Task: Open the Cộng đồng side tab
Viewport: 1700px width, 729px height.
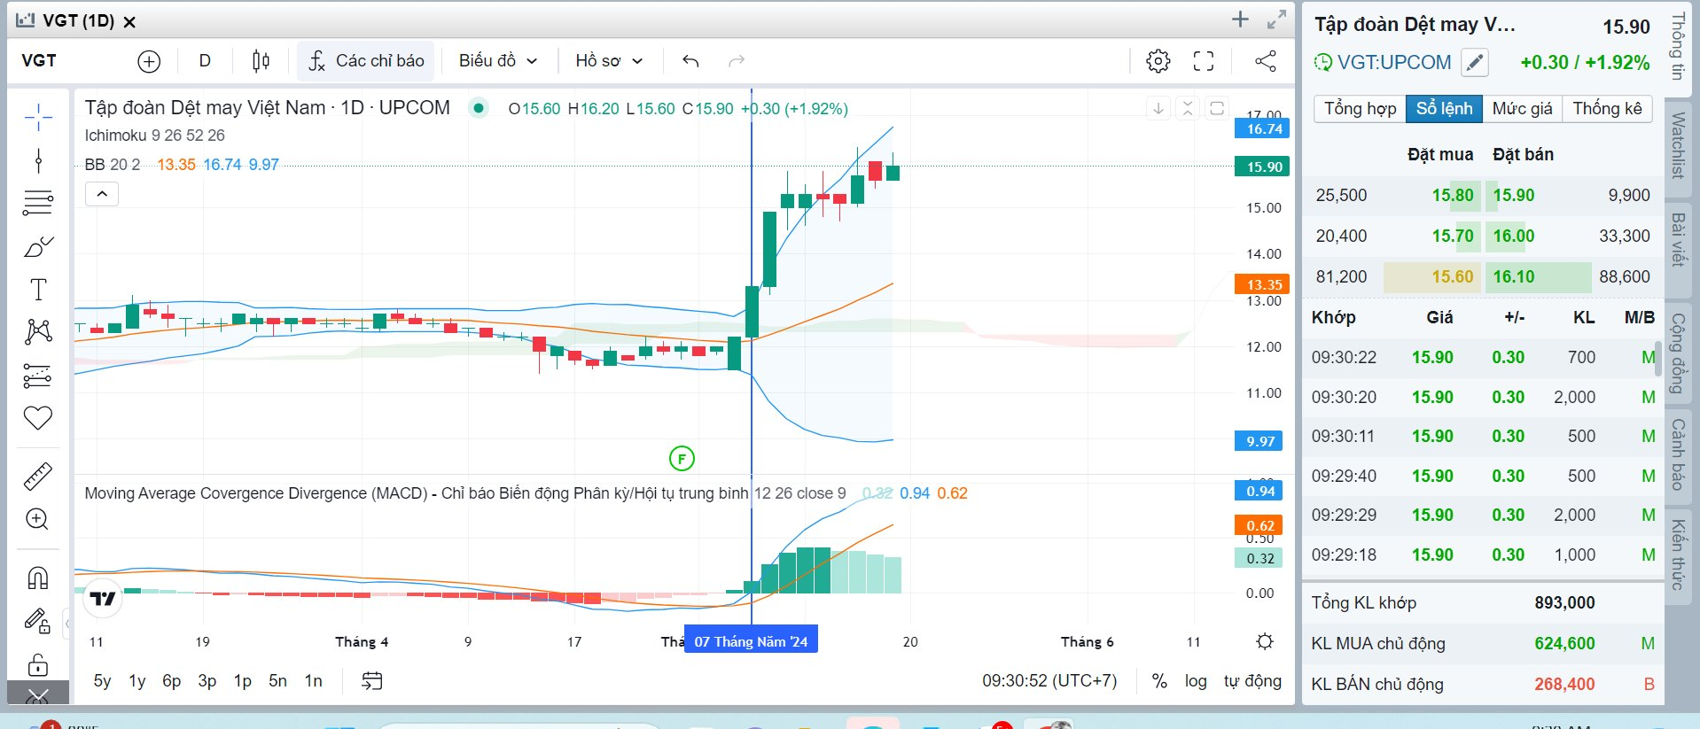Action: tap(1678, 353)
